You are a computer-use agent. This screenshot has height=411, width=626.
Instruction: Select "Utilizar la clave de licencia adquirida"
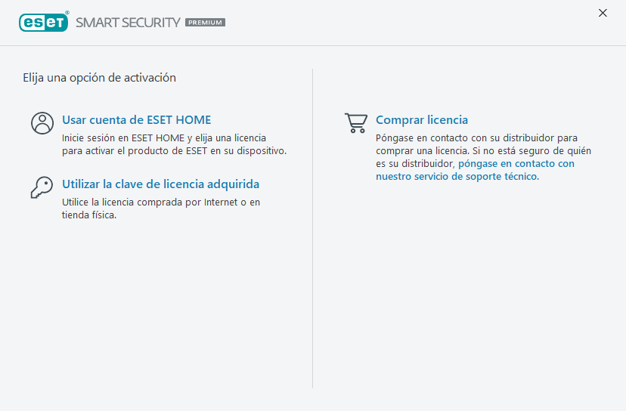pos(160,184)
